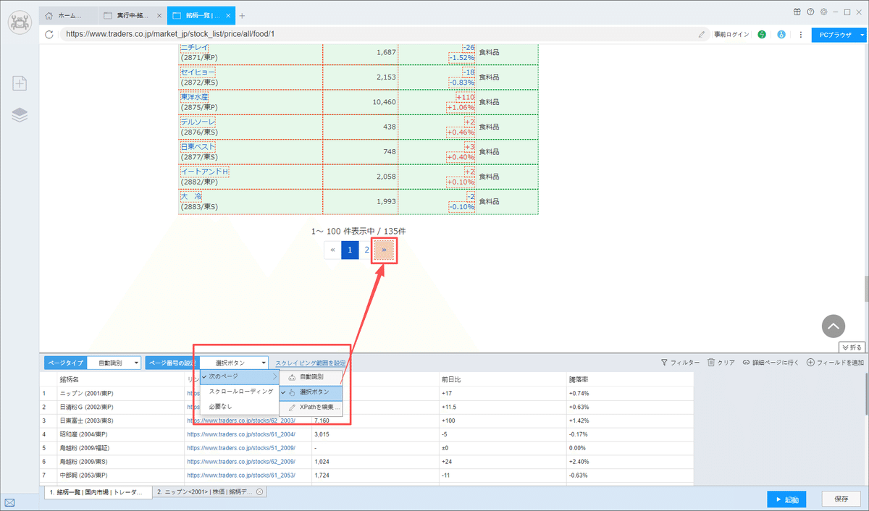Expand the PCブラウザ dropdown arrow
The image size is (869, 511).
[862, 34]
